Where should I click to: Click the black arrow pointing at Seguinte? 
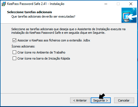point(102,96)
